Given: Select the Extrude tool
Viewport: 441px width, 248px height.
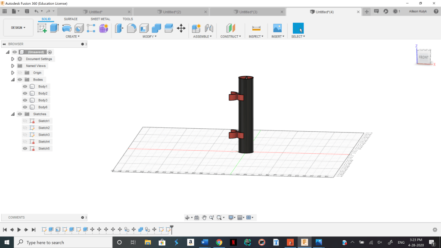Looking at the screenshot, I should 54,28.
